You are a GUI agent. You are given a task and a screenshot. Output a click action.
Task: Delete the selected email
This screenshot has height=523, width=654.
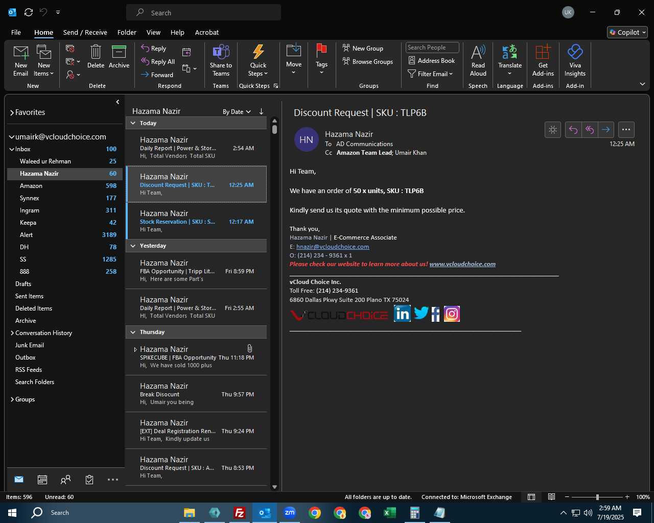pyautogui.click(x=96, y=56)
